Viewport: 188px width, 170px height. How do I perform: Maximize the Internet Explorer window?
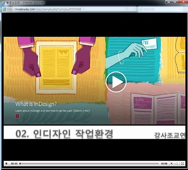pos(175,2)
